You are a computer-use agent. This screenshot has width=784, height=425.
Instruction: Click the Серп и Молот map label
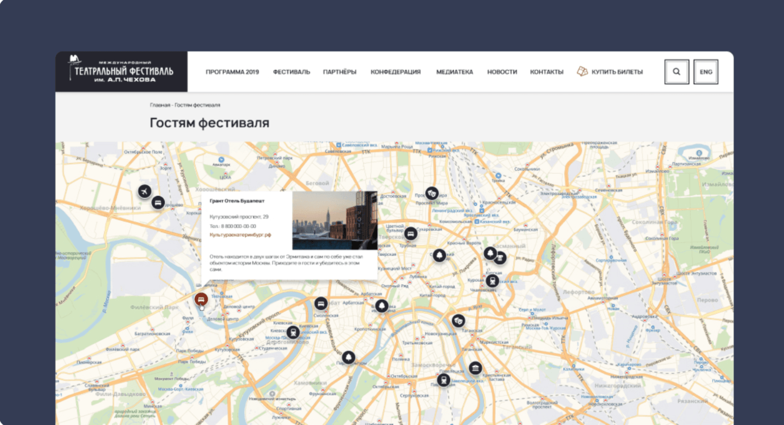pos(532,309)
